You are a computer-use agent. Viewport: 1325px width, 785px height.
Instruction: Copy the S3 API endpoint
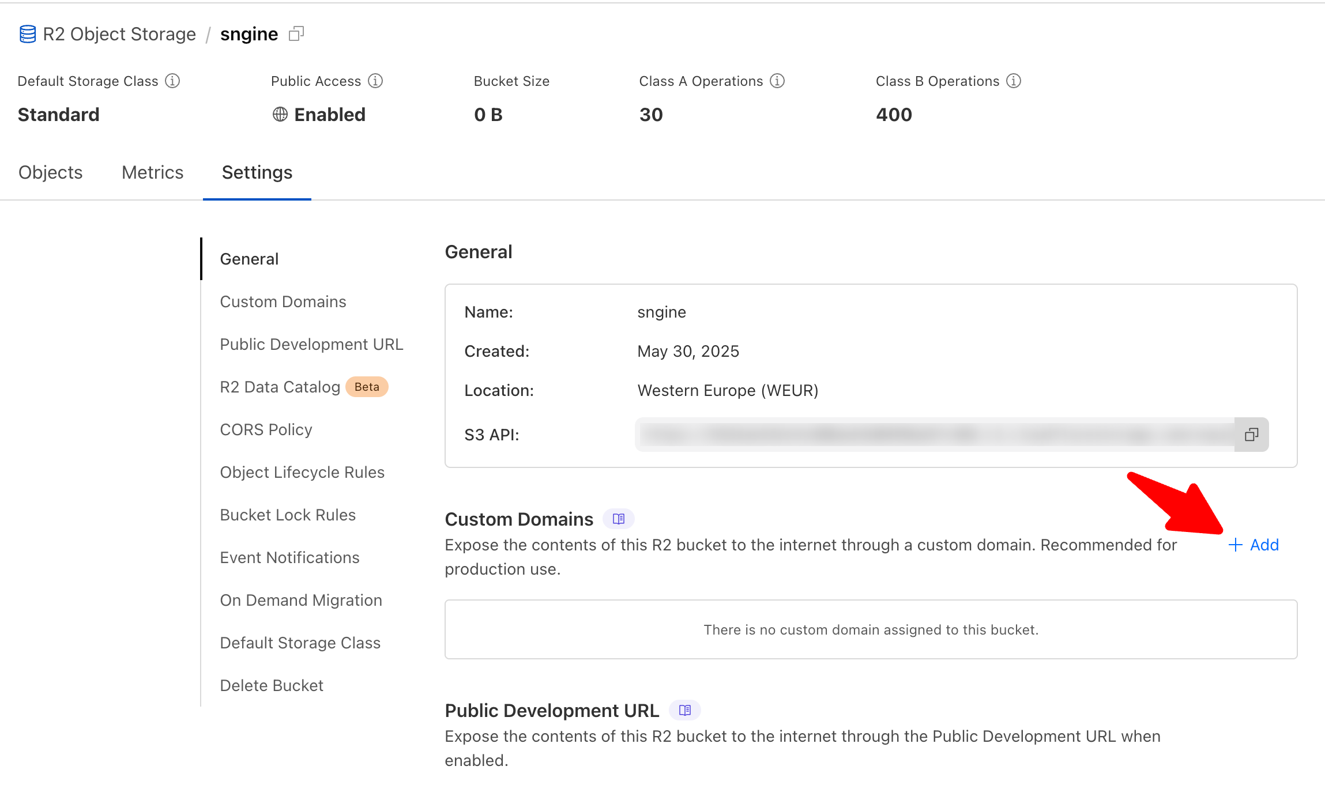1251,435
